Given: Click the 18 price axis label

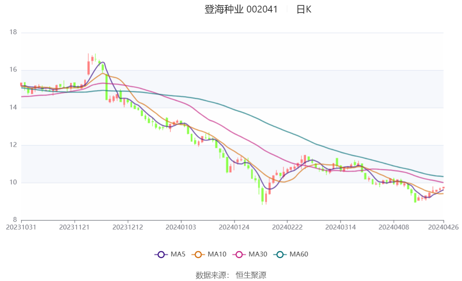Looking at the screenshot, I should coord(13,32).
